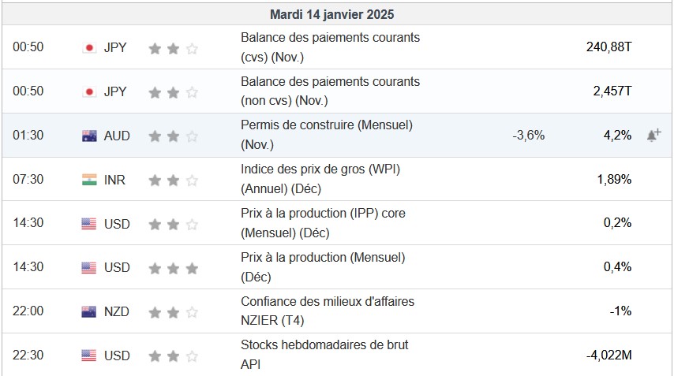The image size is (674, 376).
Task: Click the Japan flag in first JPY row
Action: coord(89,47)
